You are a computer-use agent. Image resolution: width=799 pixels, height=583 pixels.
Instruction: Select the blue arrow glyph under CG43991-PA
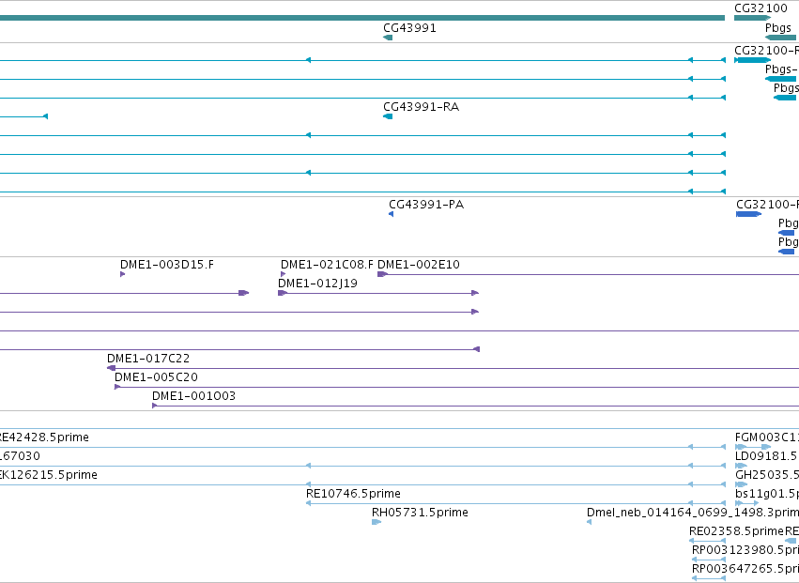tap(391, 214)
